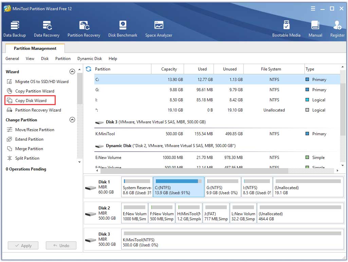Image resolution: width=348 pixels, height=262 pixels.
Task: Open the hamburger menu in title bar
Action: click(x=313, y=8)
